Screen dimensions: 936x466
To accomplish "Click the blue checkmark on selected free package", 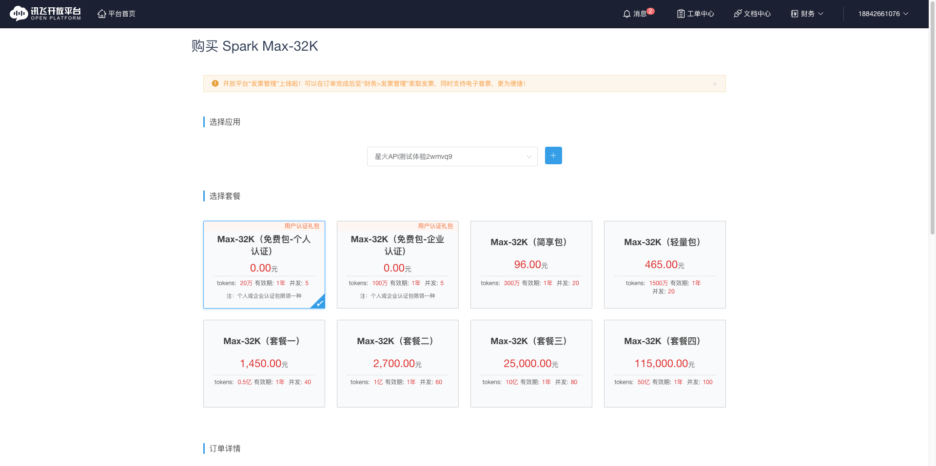I will point(319,303).
